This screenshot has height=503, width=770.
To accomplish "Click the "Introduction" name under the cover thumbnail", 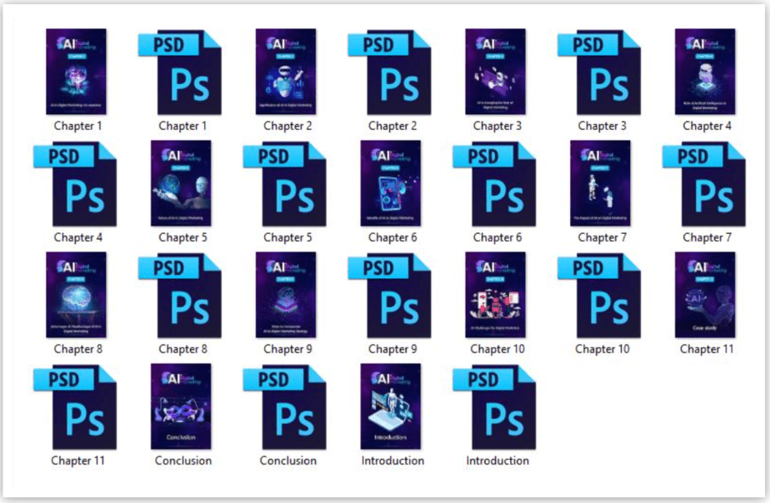I will click(x=392, y=461).
